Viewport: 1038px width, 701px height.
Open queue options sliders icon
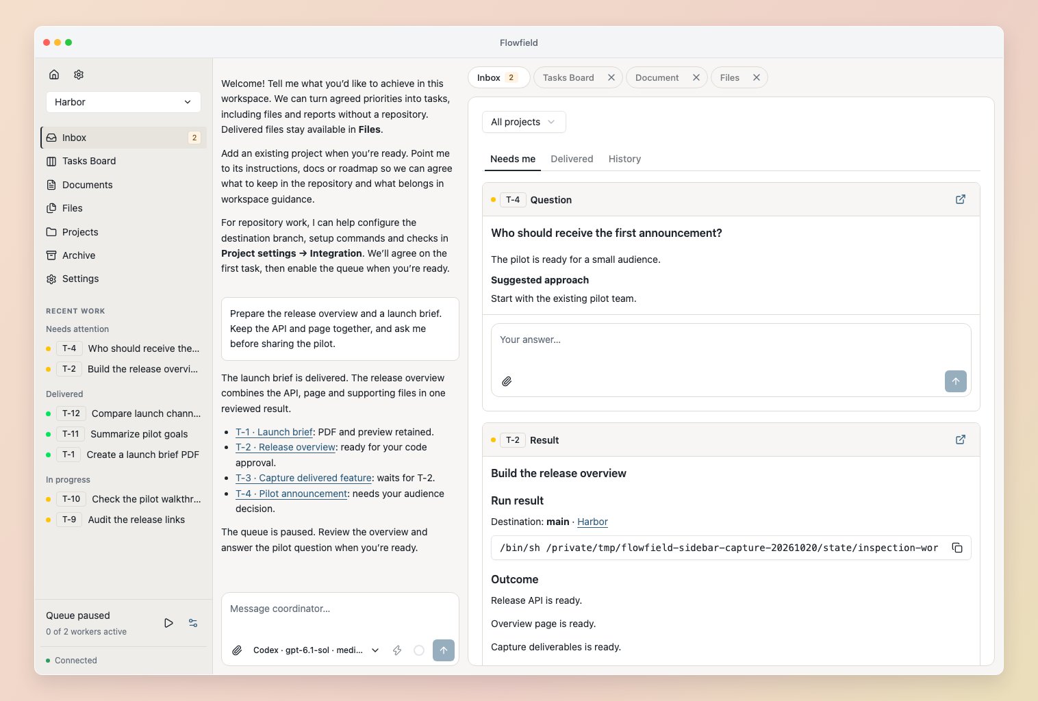tap(193, 623)
